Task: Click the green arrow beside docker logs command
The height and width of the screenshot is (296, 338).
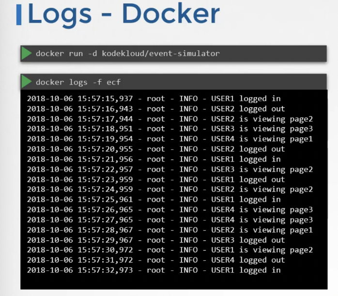Action: pyautogui.click(x=27, y=82)
